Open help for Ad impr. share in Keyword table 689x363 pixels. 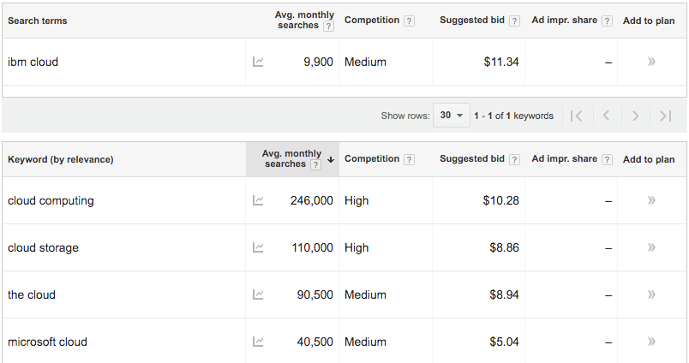click(x=607, y=159)
